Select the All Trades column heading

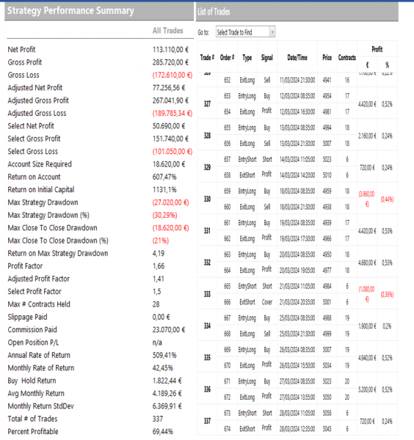click(x=167, y=31)
